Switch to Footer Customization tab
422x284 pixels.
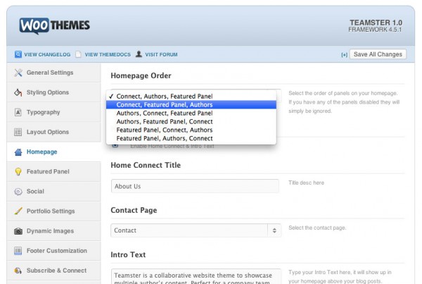click(56, 250)
